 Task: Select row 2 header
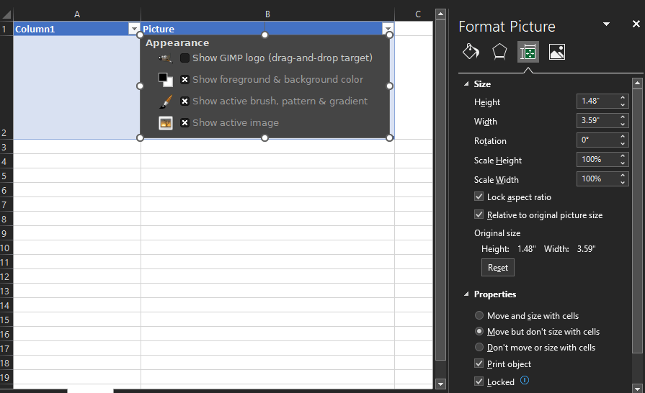pos(6,87)
